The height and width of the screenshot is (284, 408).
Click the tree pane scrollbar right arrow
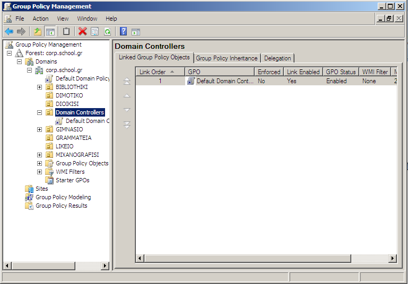105,266
